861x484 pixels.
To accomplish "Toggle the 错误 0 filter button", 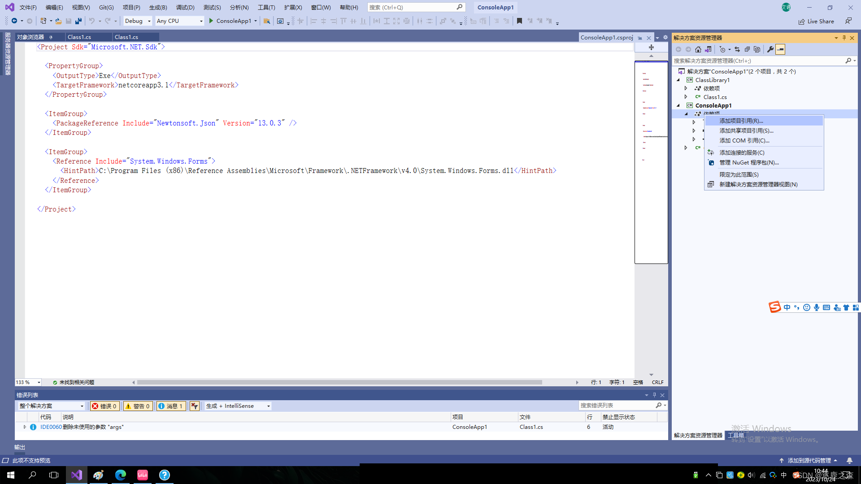I will coord(105,406).
